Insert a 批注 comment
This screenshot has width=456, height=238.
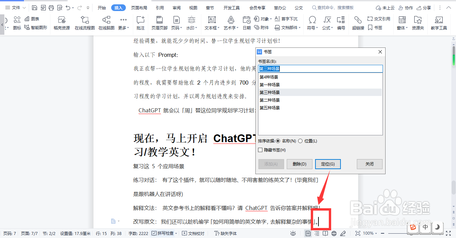(141, 23)
